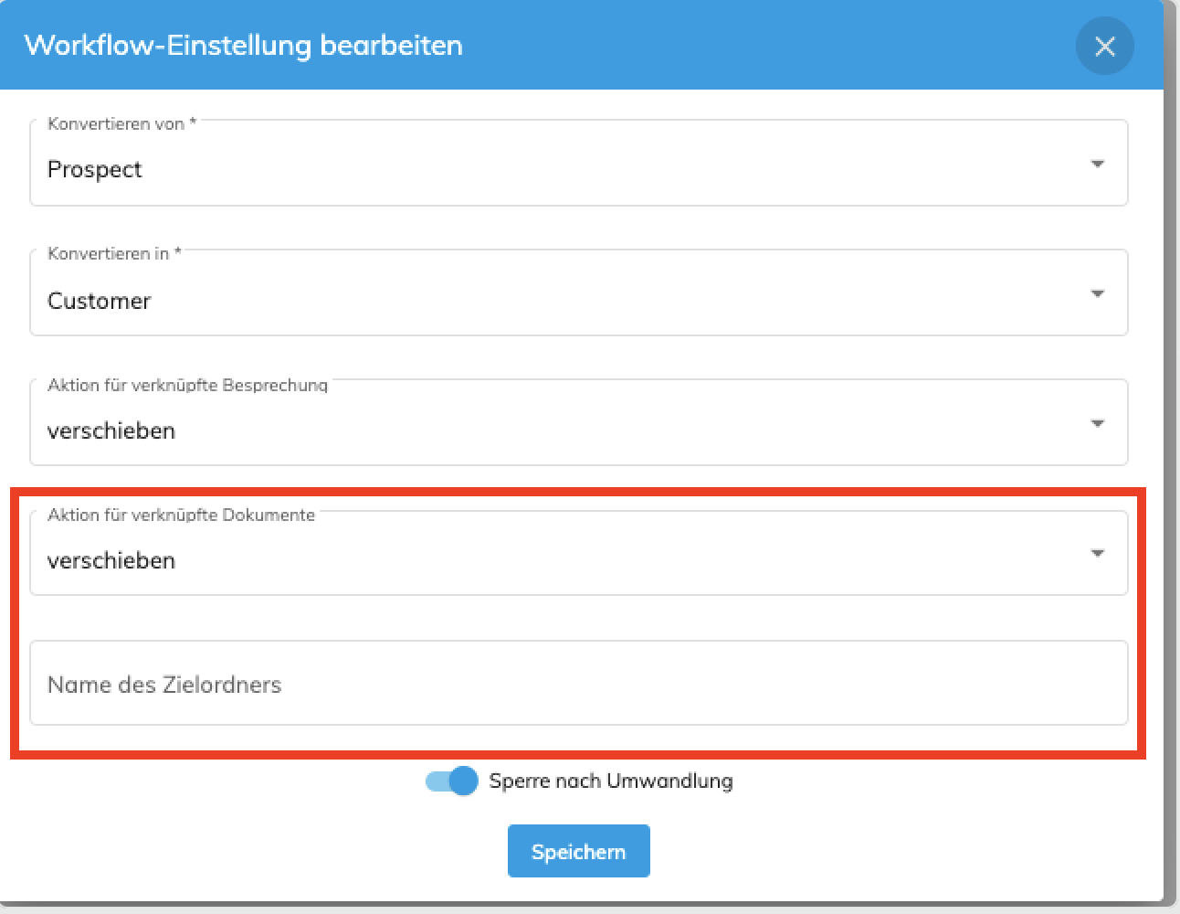Screen dimensions: 1180x914
Task: Click the Konvertieren in field label
Action: pyautogui.click(x=115, y=253)
